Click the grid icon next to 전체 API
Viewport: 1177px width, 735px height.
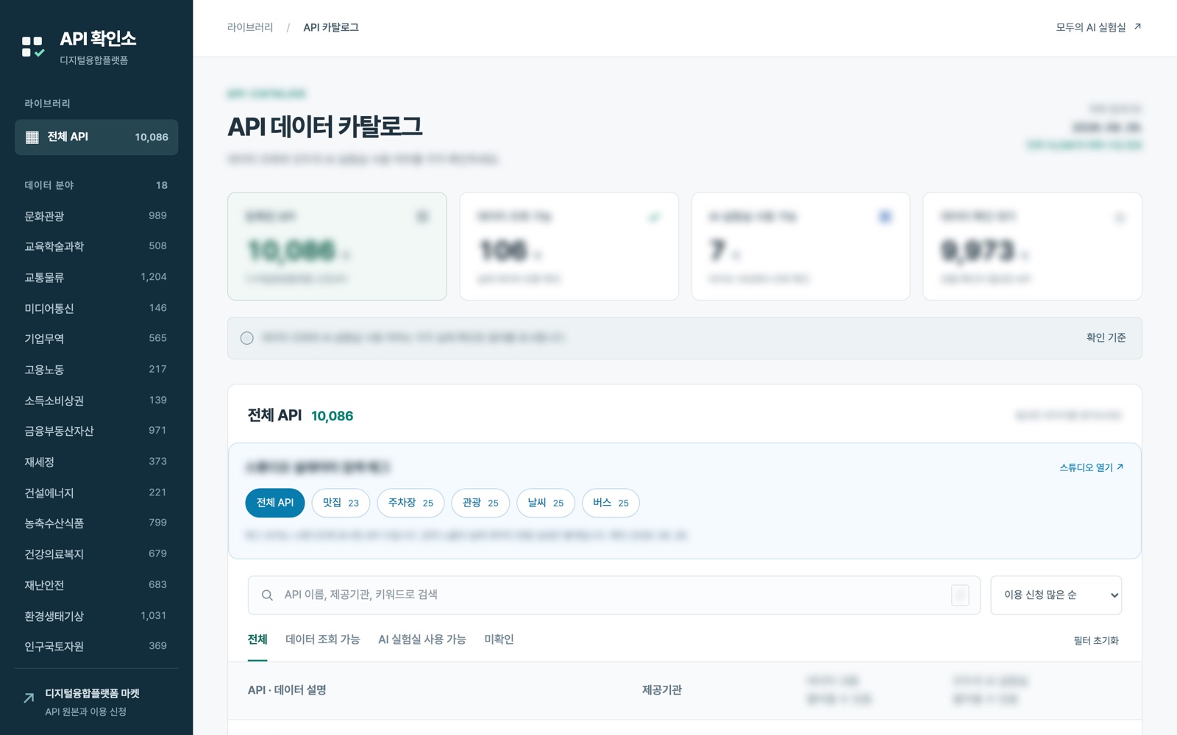tap(32, 137)
